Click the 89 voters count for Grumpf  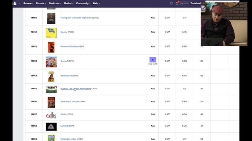202,61
